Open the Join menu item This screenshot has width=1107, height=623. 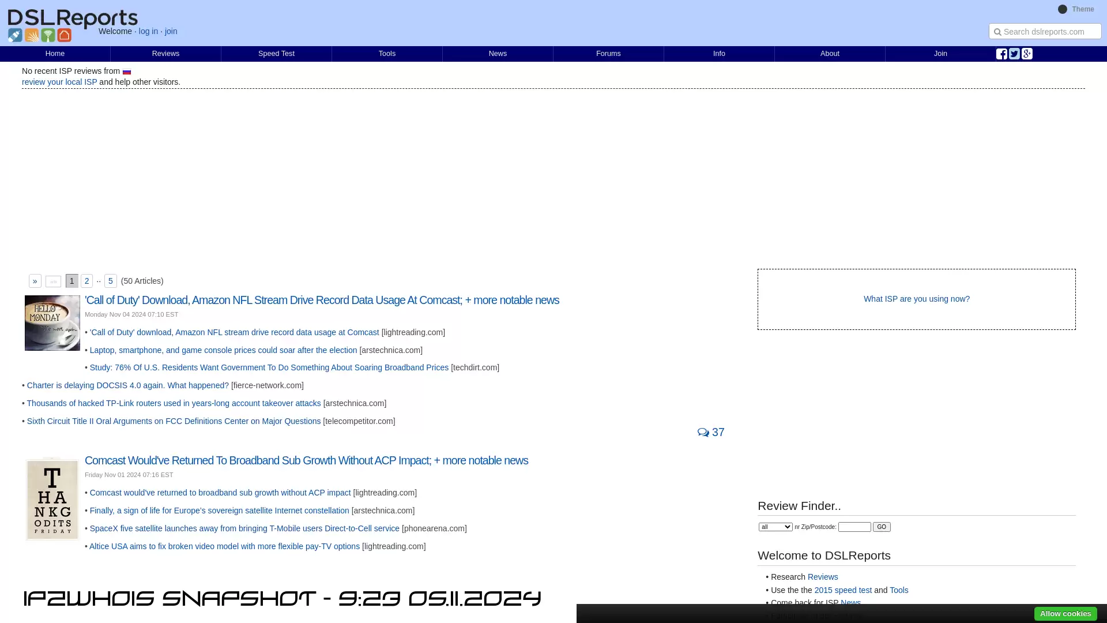(940, 54)
